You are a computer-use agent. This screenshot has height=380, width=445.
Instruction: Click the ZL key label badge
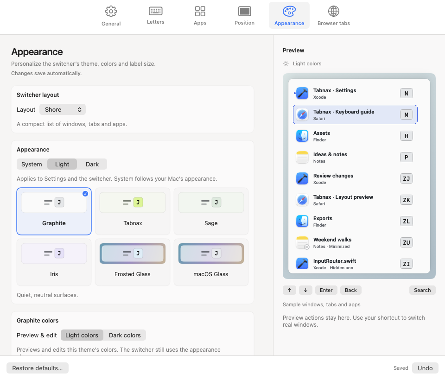tap(407, 221)
